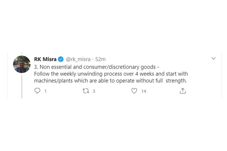Screen dimensions: 227x151
Task: Open the RK Misra display name link
Action: click(45, 59)
